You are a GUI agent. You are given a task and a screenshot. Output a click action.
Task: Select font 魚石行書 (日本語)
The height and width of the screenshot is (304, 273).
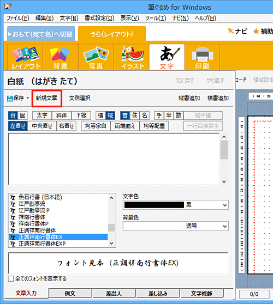(58, 197)
